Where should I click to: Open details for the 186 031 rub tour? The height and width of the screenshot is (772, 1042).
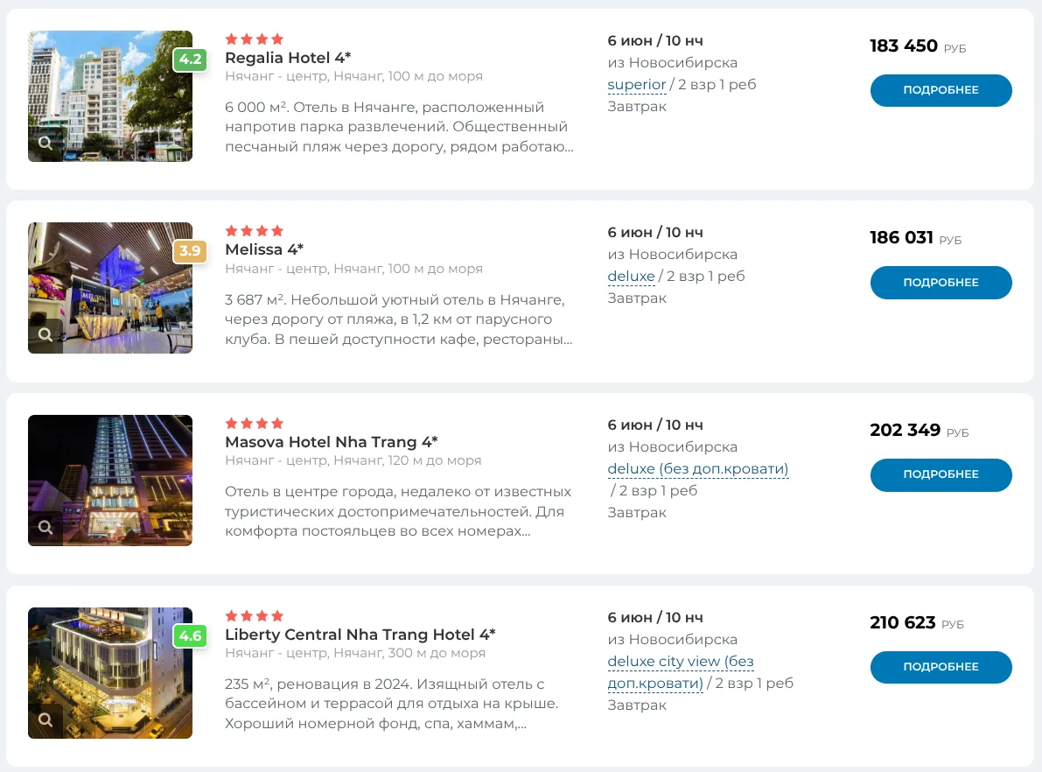click(x=941, y=283)
